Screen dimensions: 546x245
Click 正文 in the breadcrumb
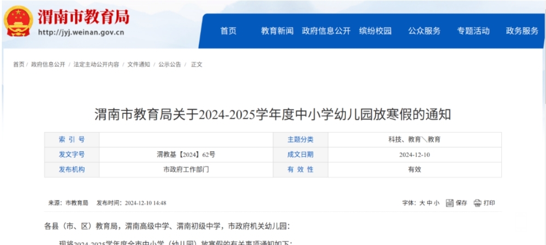(x=197, y=64)
